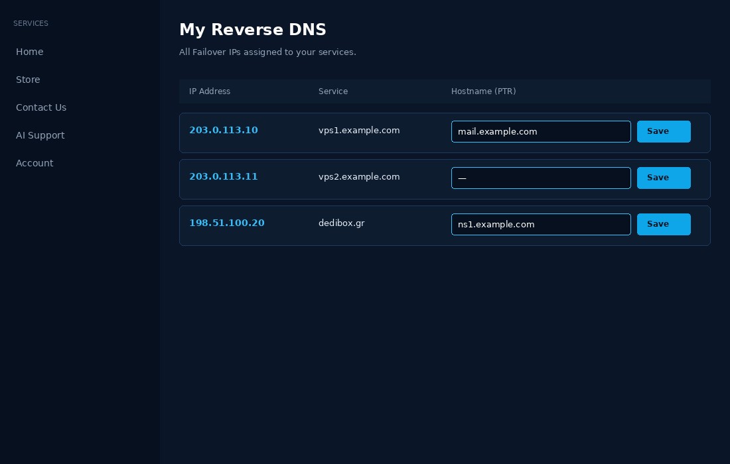Click the My Reverse DNS heading
The height and width of the screenshot is (464, 730).
[x=253, y=30]
